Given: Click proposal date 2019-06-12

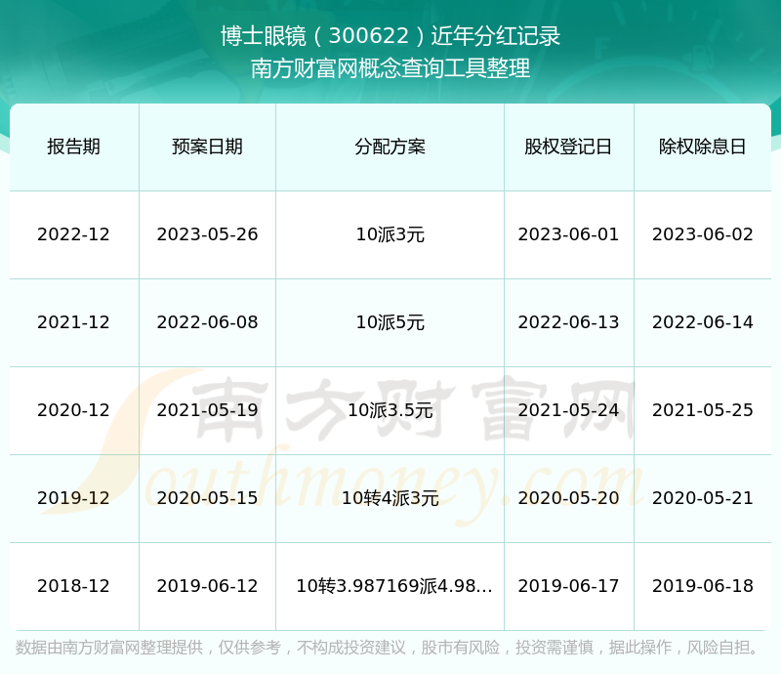Looking at the screenshot, I should (x=207, y=585).
